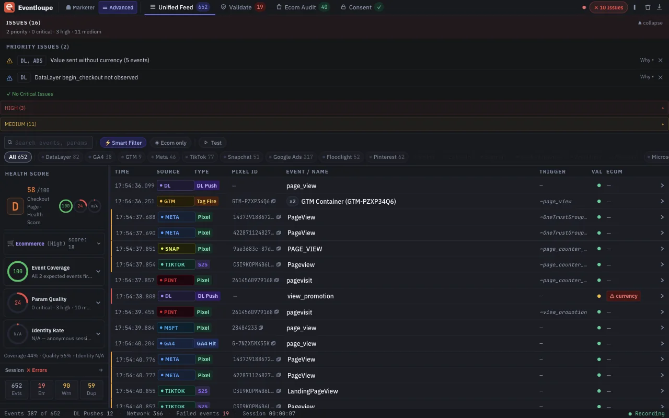Click the 10 Issues button
The height and width of the screenshot is (418, 669).
click(608, 7)
